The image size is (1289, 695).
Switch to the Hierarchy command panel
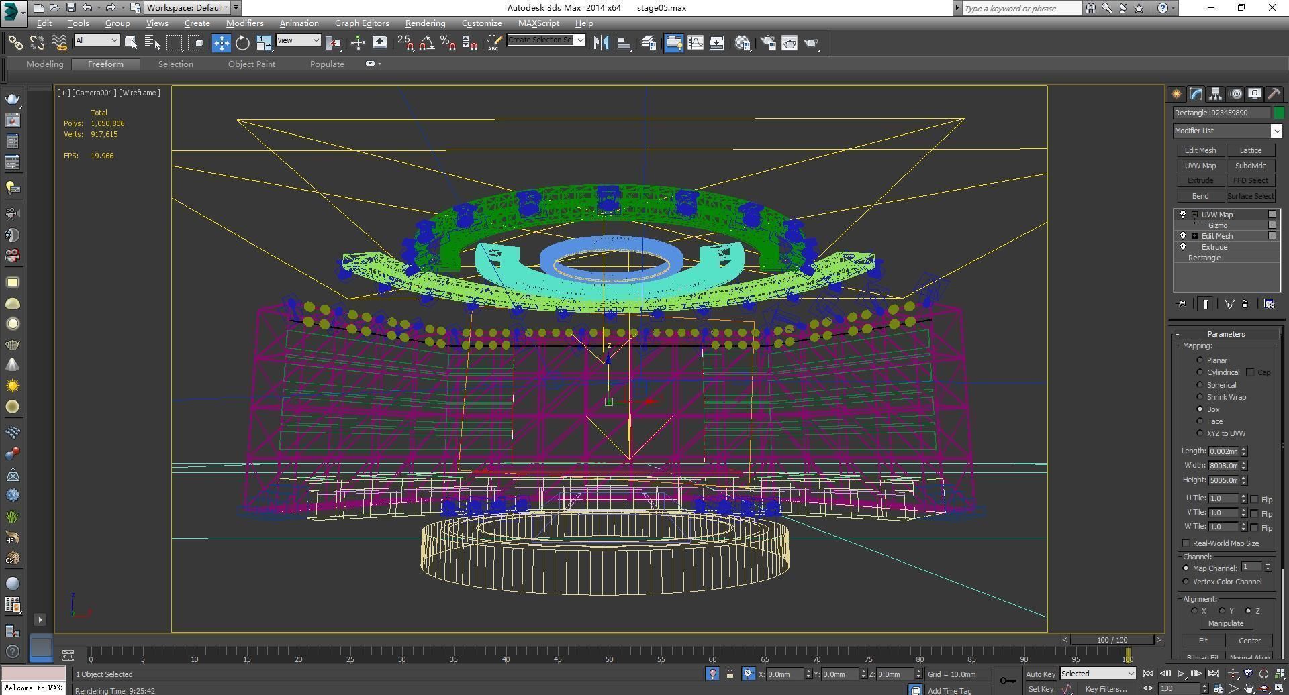coord(1216,94)
